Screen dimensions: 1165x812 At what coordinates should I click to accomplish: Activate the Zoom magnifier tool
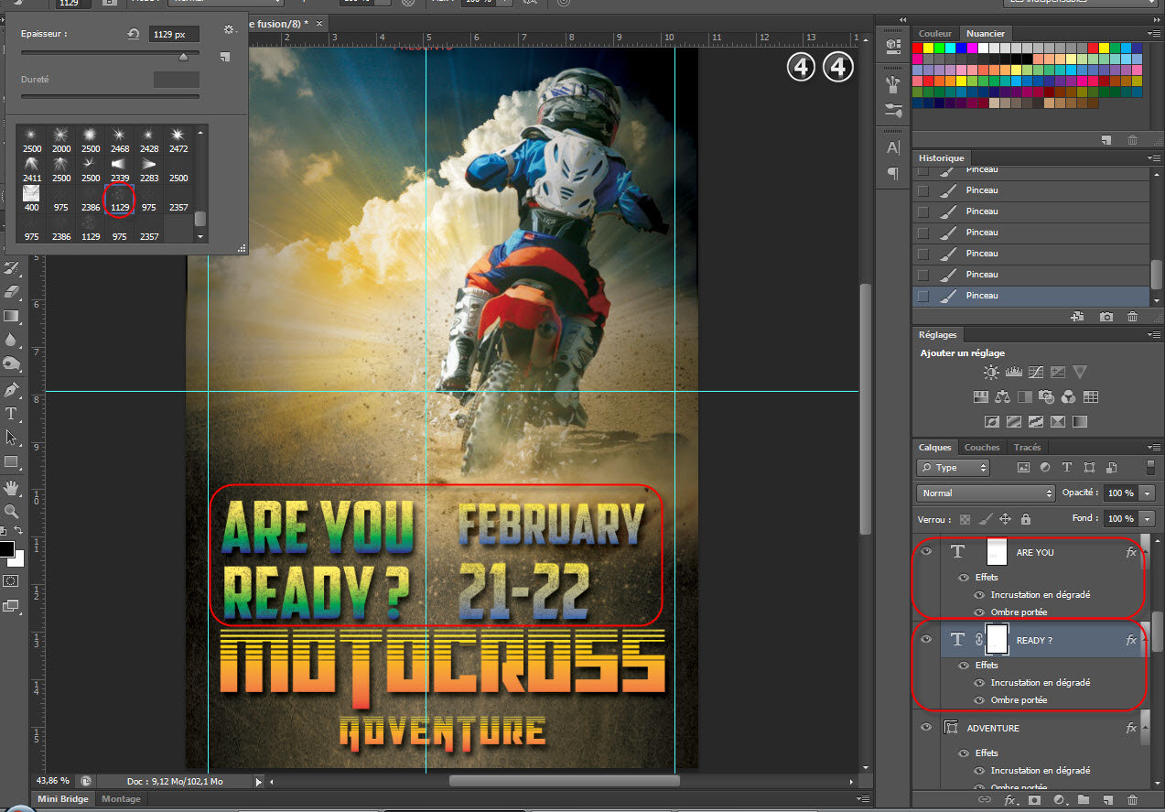click(12, 511)
